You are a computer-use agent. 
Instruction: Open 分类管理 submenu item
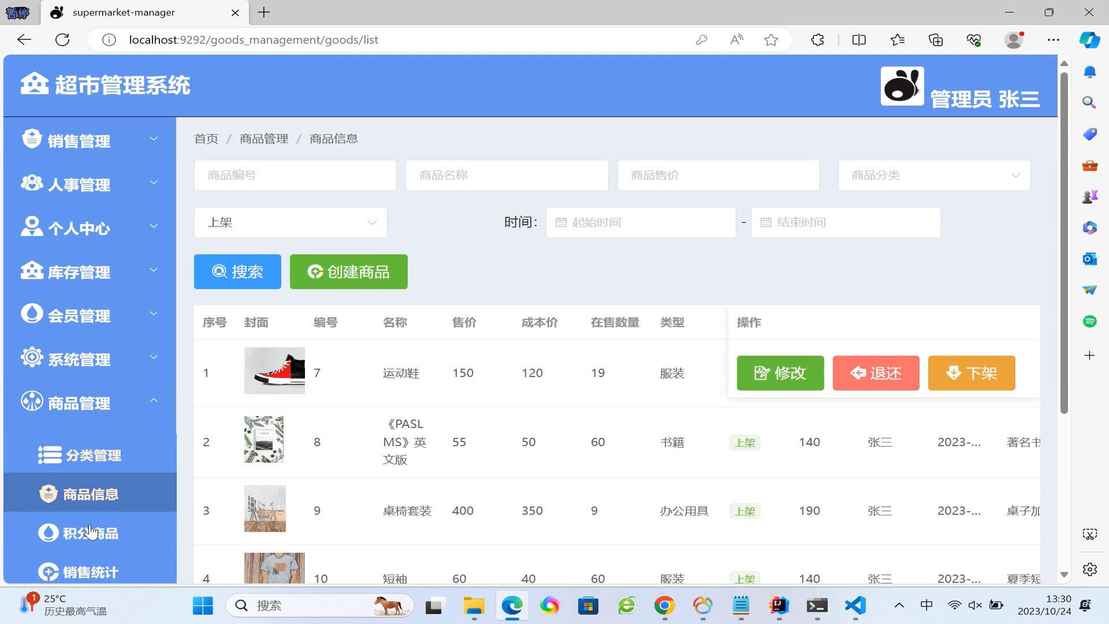[92, 455]
